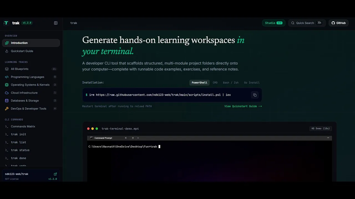This screenshot has width=355, height=199.
Task: Open Operating Systems & Kernels track
Action: point(31,85)
